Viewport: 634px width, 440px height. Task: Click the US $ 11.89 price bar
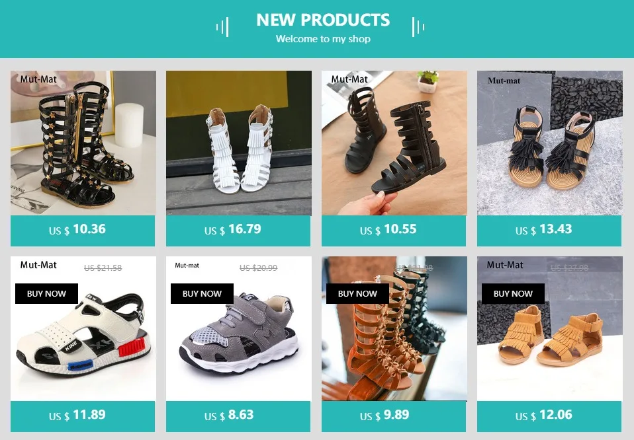pos(83,416)
